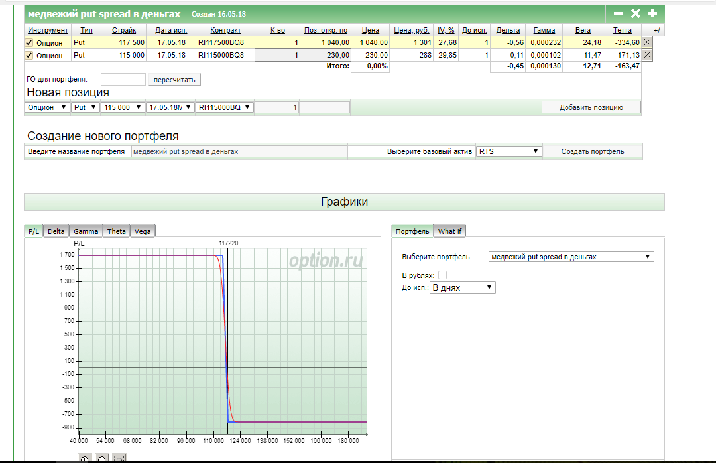This screenshot has width=716, height=463.
Task: Uncheck the 117 500 strike option checkbox
Action: (x=29, y=42)
